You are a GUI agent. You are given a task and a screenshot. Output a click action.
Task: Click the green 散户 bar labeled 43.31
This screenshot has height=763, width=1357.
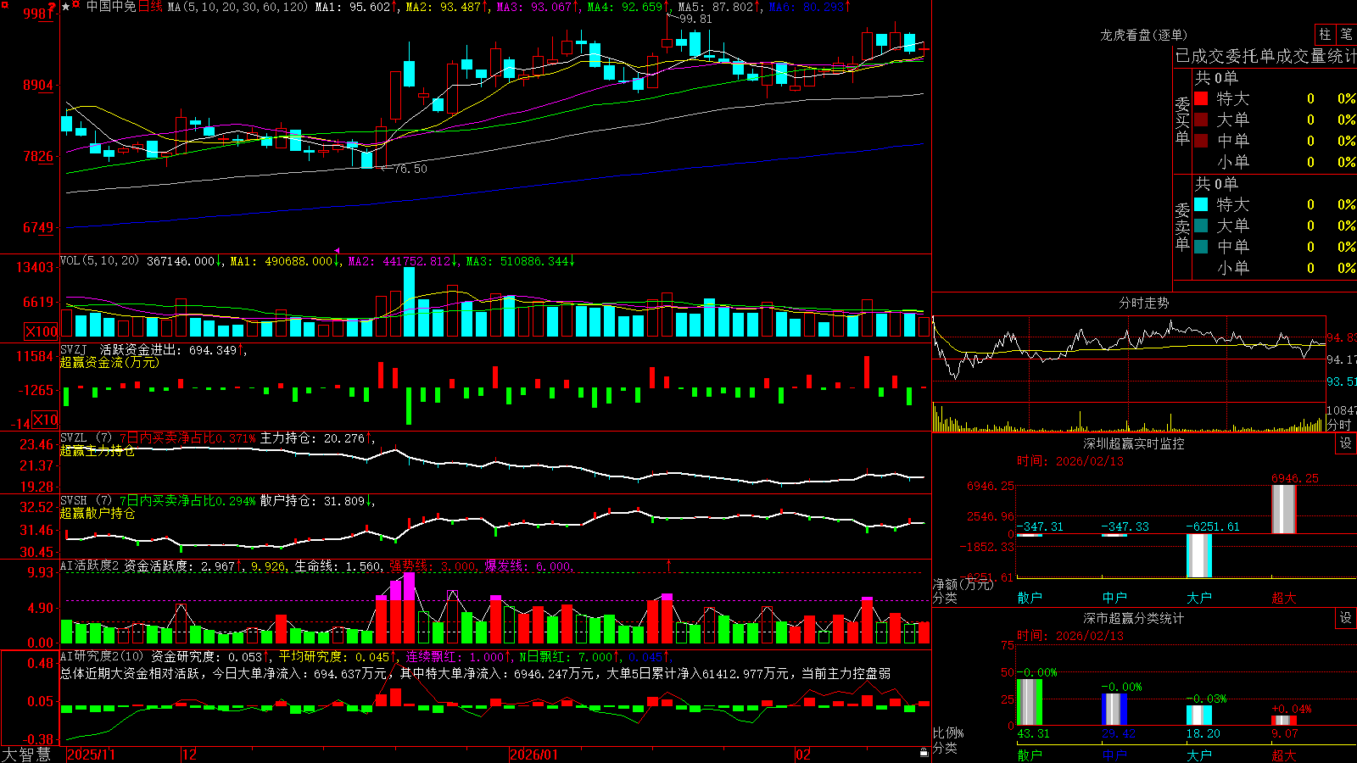click(1030, 702)
